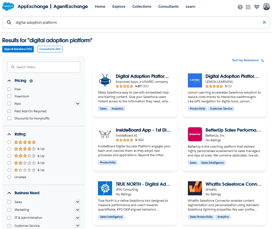This screenshot has width=272, height=229.
Task: Check the Marketing checkbox
Action: (9, 210)
